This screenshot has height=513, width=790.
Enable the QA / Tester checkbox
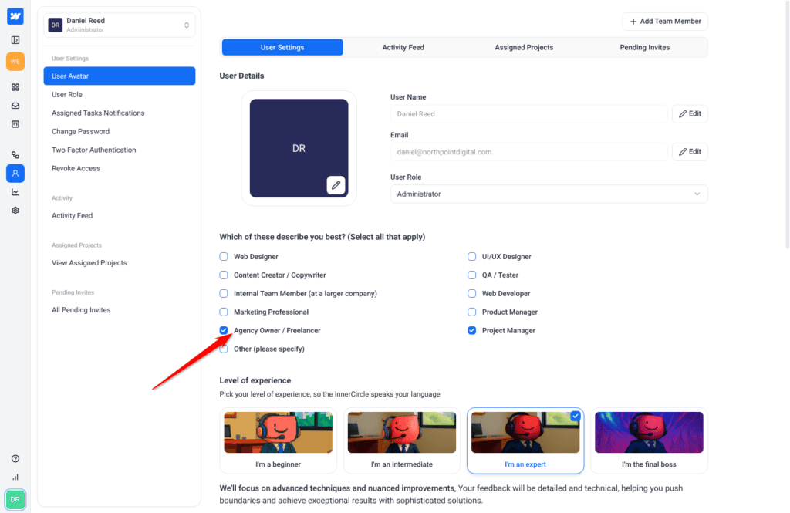click(471, 275)
